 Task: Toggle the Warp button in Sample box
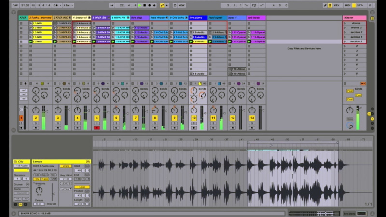pos(66,166)
